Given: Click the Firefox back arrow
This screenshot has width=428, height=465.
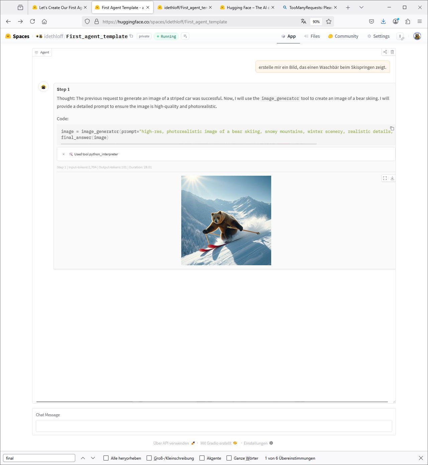Looking at the screenshot, I should tap(8, 21).
